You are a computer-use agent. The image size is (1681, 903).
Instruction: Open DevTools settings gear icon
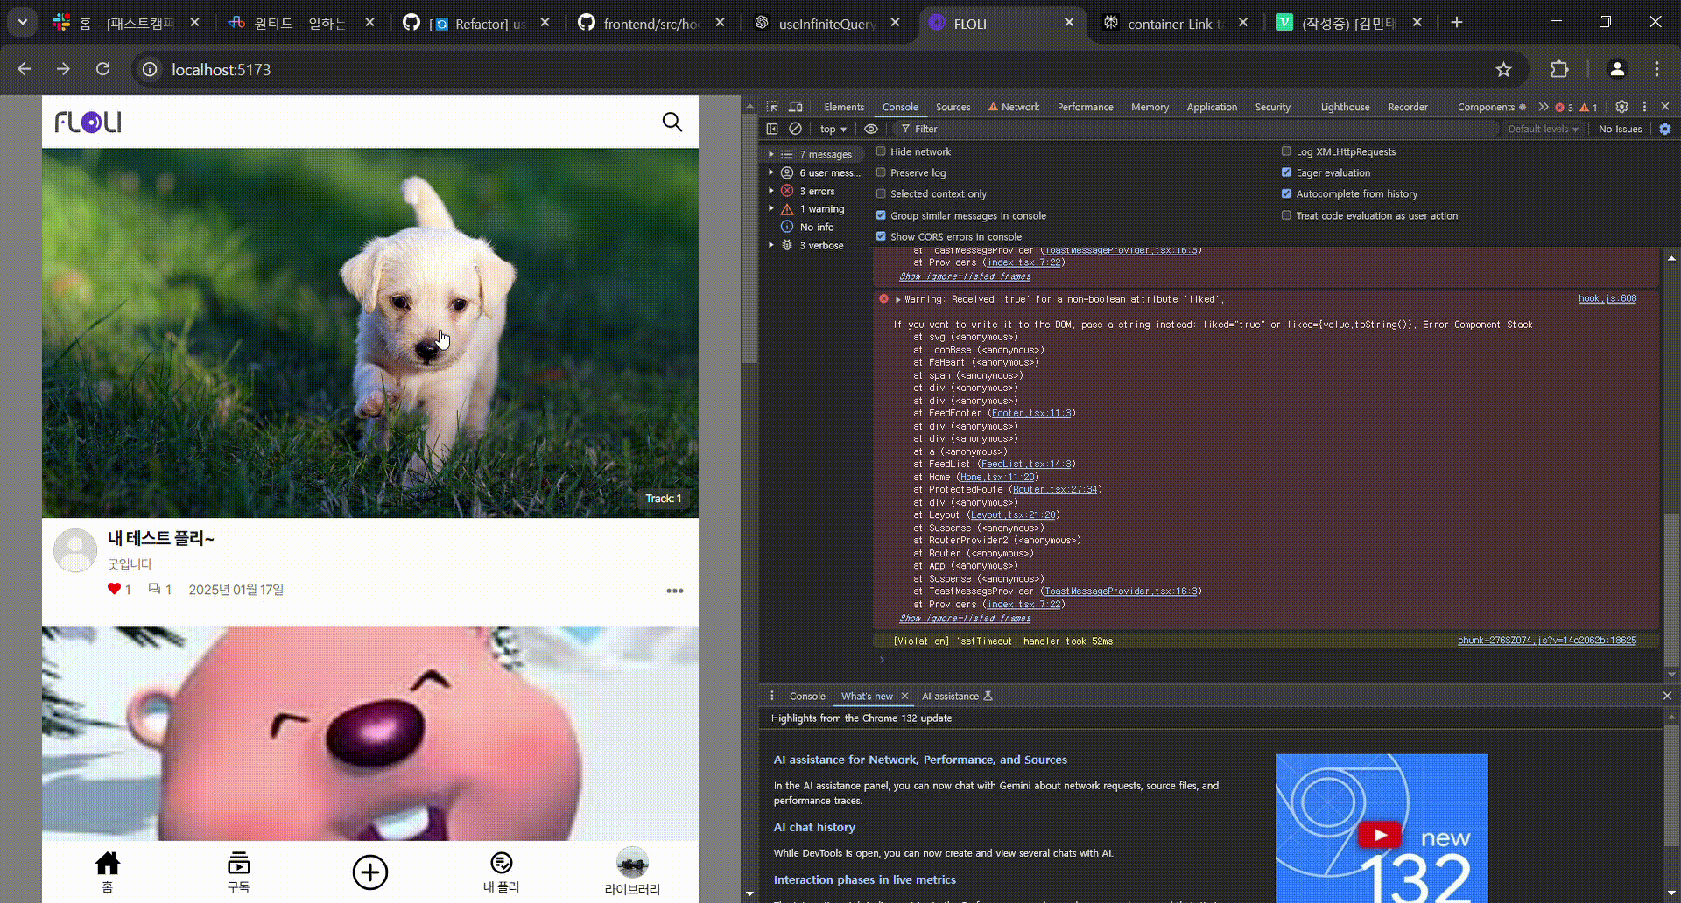[x=1621, y=106]
